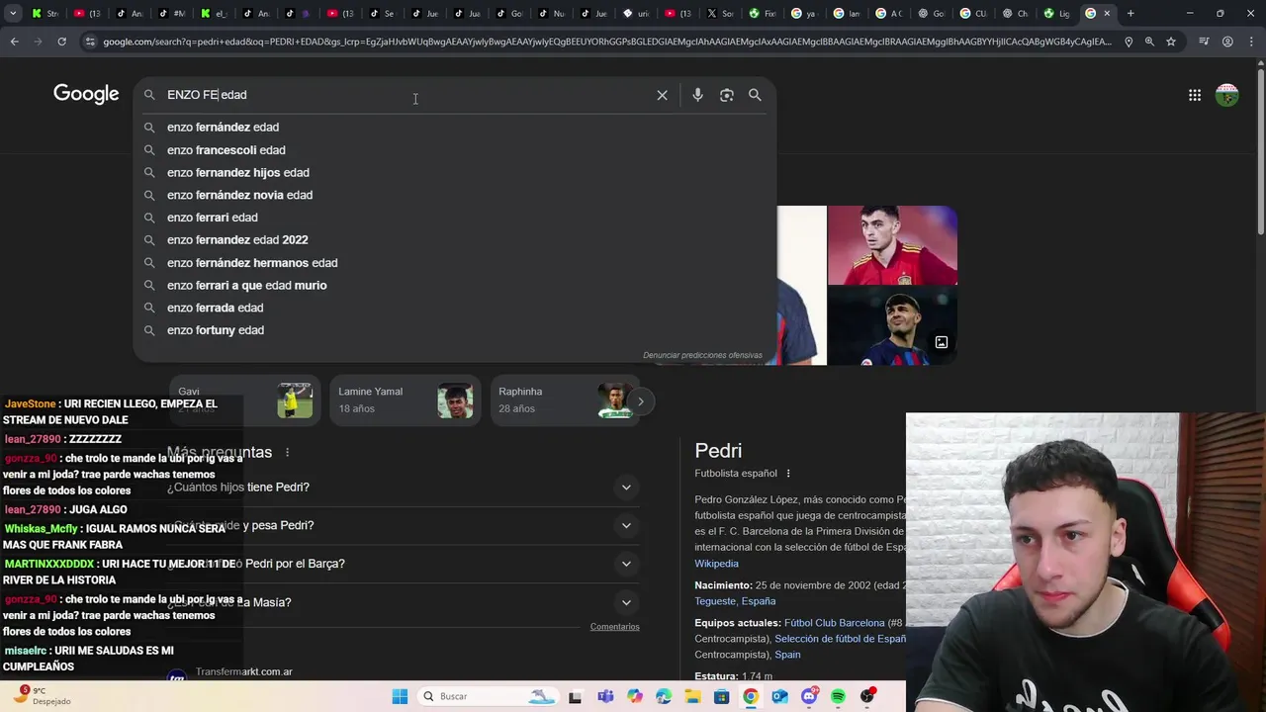
Task: Launch Copilot from the taskbar
Action: point(634,696)
